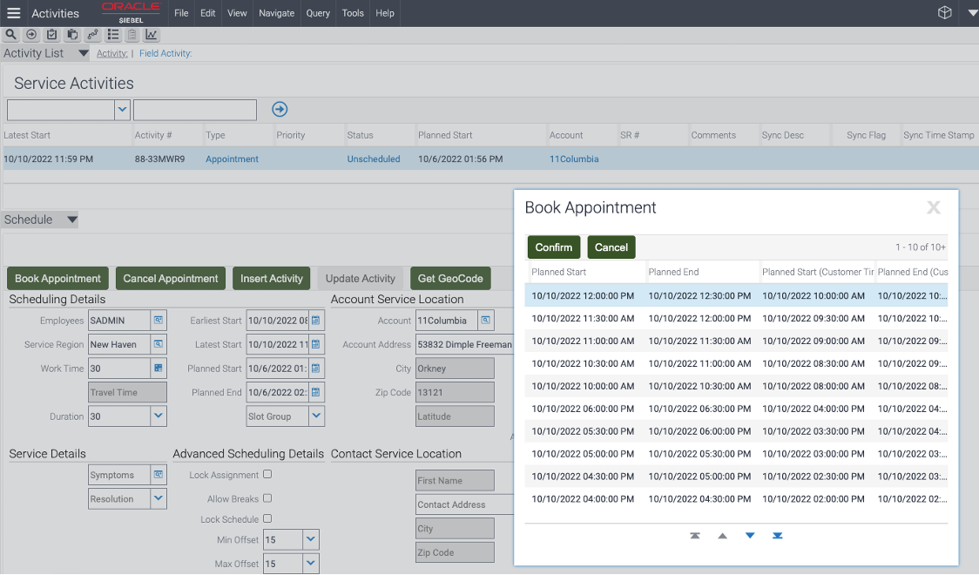Expand the Min Offset dropdown
Viewport: 979px width, 575px height.
coord(312,540)
